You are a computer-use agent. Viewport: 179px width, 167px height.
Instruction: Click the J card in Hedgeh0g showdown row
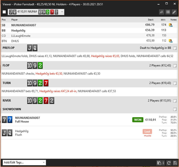click(4, 133)
